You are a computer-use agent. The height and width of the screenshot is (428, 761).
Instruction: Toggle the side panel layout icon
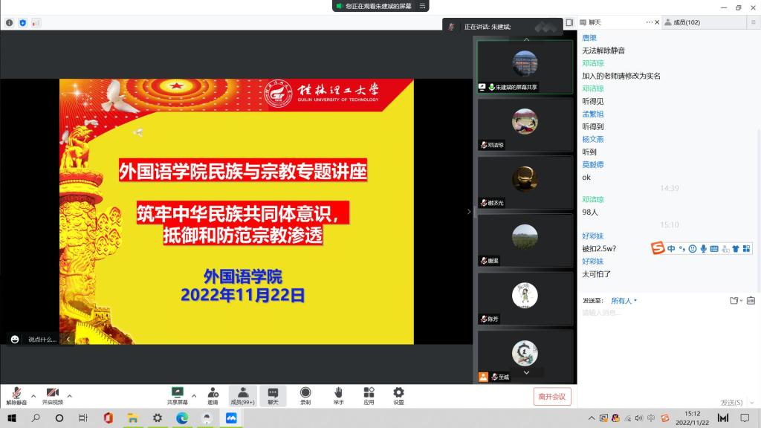pyautogui.click(x=569, y=23)
